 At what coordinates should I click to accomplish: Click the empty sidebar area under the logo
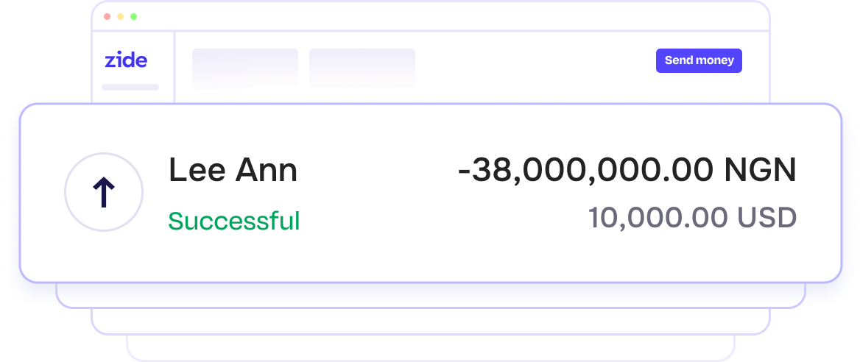(x=133, y=97)
